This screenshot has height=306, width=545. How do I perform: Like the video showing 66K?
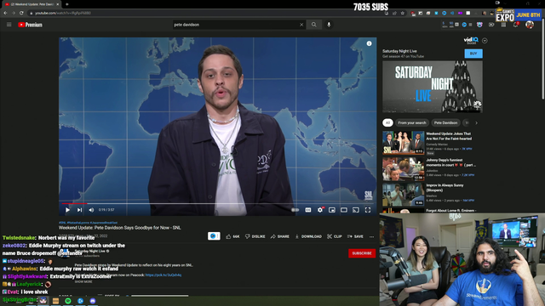pos(232,236)
